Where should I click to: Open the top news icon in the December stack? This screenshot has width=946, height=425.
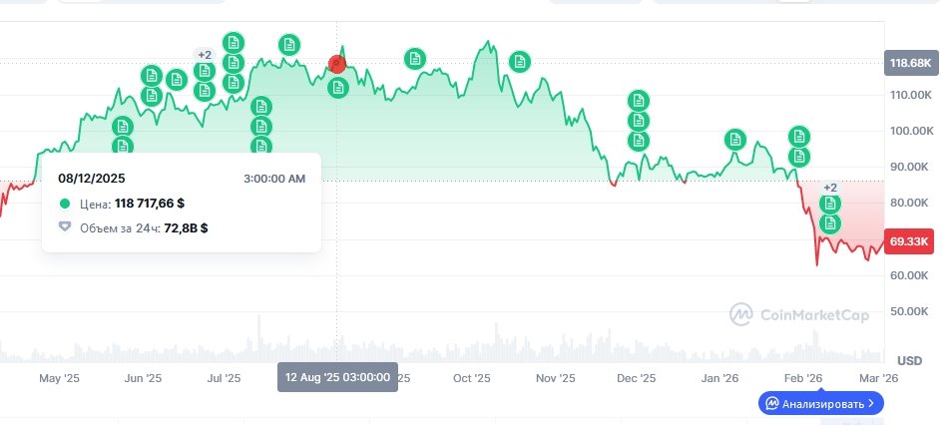[638, 101]
